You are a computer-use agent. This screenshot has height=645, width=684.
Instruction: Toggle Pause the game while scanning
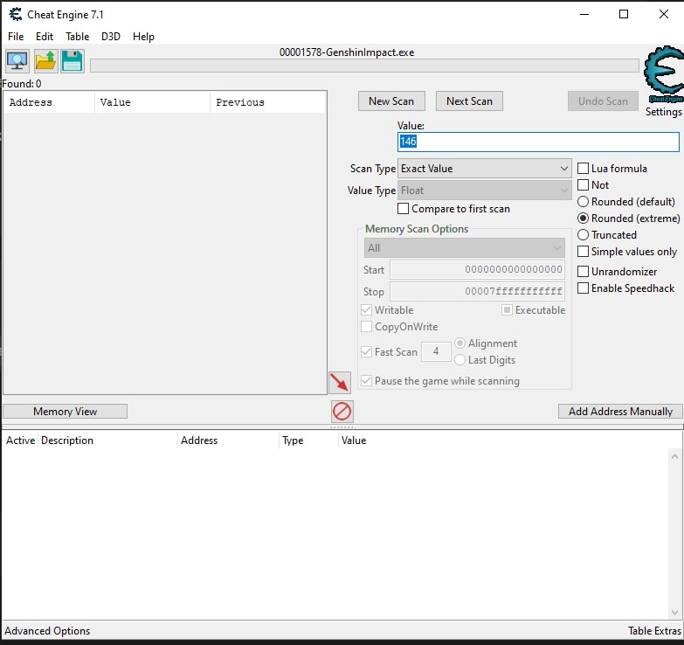(366, 380)
